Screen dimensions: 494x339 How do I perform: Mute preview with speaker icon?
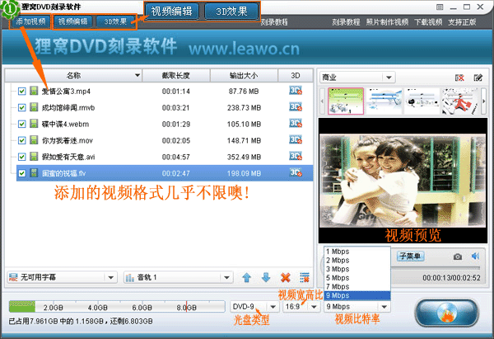coord(476,256)
